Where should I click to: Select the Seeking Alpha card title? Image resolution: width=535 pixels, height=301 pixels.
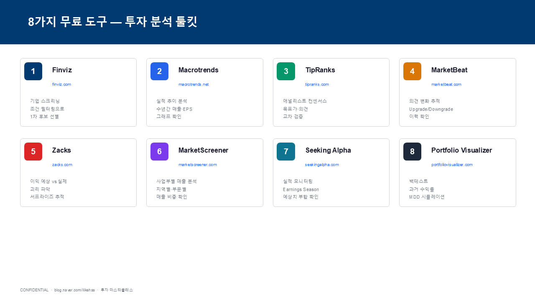328,150
